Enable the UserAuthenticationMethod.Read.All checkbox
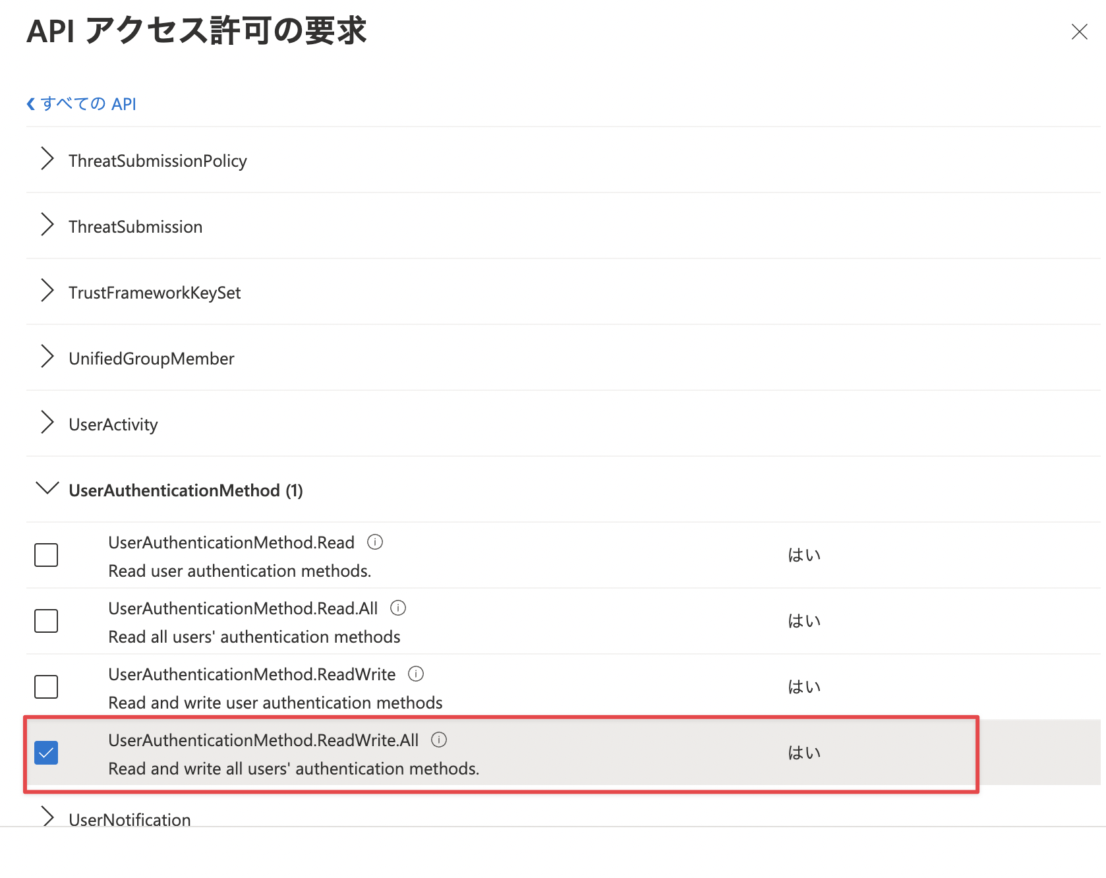This screenshot has width=1106, height=878. pyautogui.click(x=46, y=621)
